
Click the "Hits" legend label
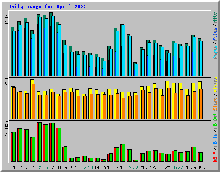[215, 18]
